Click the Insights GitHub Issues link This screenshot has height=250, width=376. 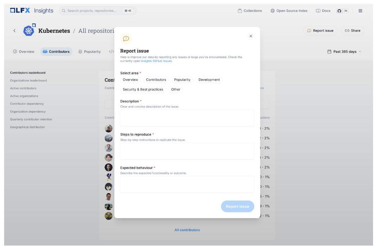point(156,61)
